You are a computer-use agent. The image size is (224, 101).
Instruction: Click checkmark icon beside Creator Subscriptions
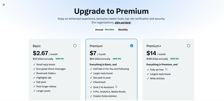click(91, 96)
